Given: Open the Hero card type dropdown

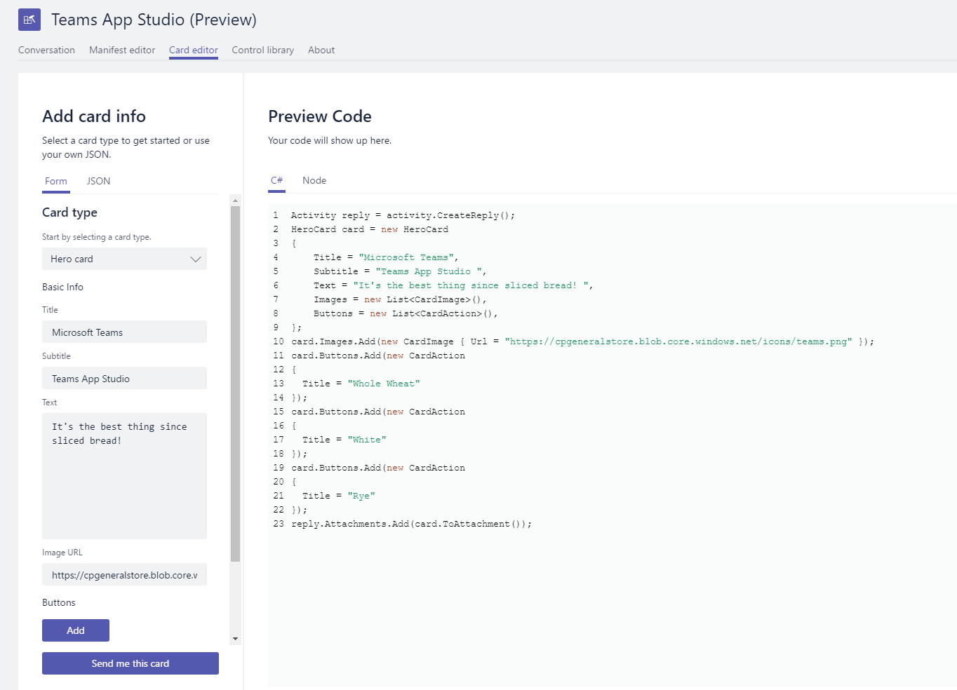Looking at the screenshot, I should [124, 259].
